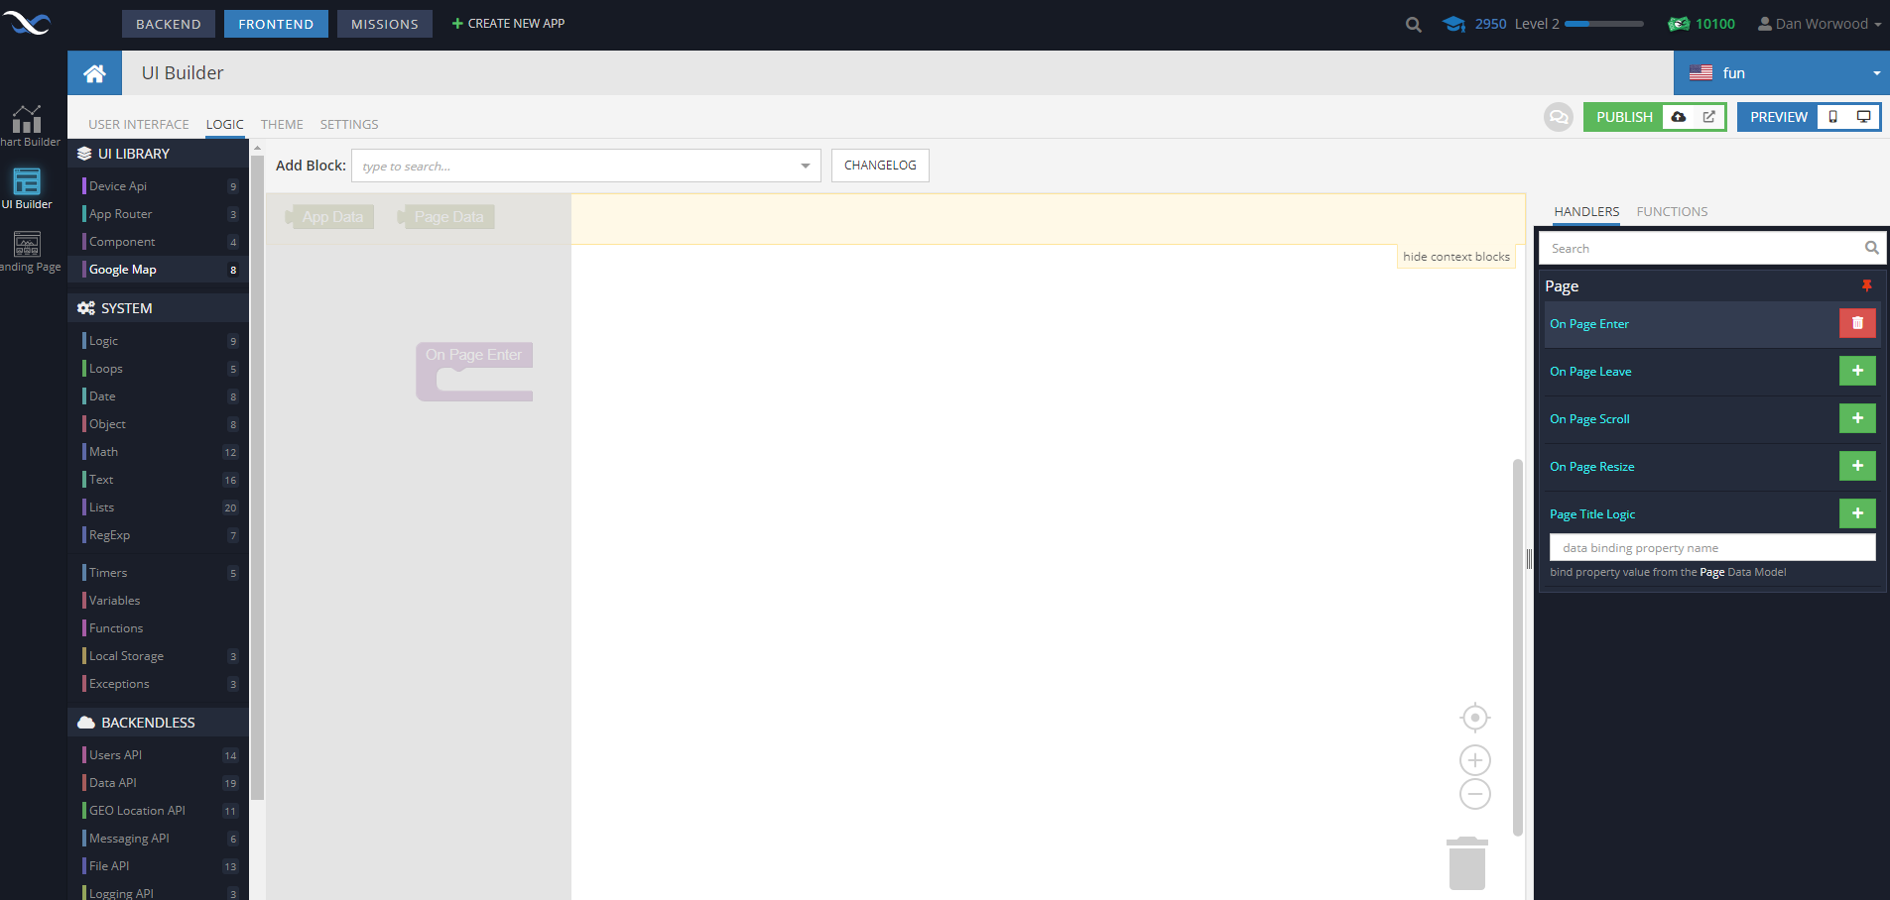Open the fun app selector dropdown
Image resolution: width=1890 pixels, height=900 pixels.
click(x=1782, y=73)
